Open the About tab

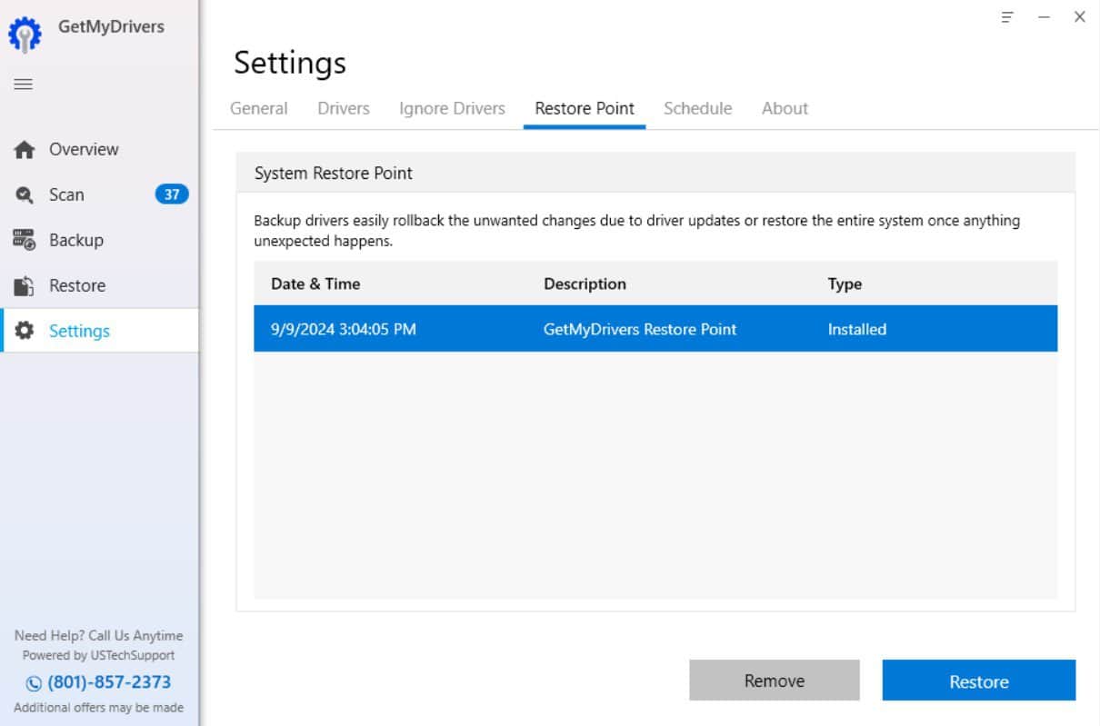(x=785, y=108)
